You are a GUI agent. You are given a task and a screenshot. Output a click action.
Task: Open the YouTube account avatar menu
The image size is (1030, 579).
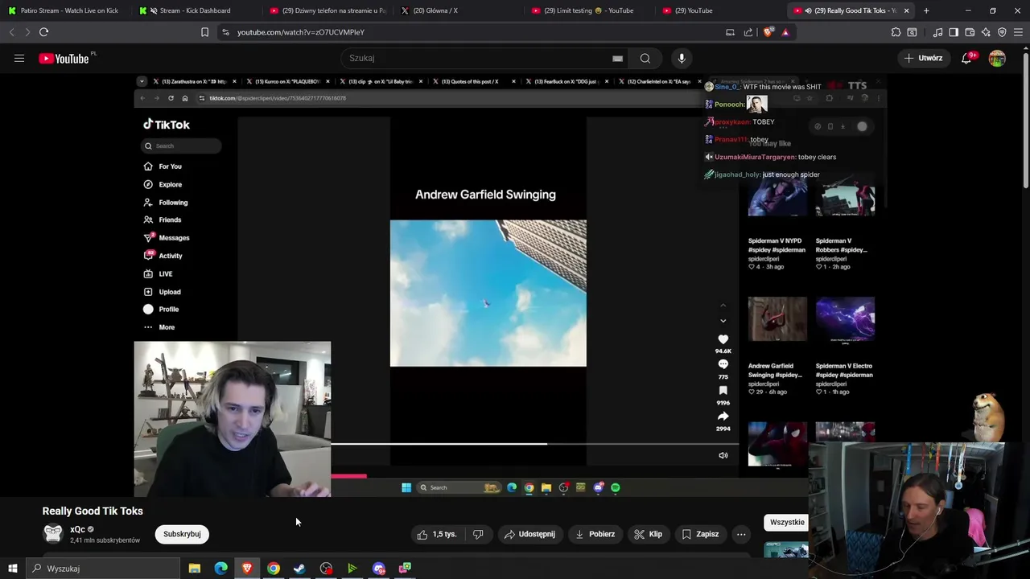[x=997, y=58]
